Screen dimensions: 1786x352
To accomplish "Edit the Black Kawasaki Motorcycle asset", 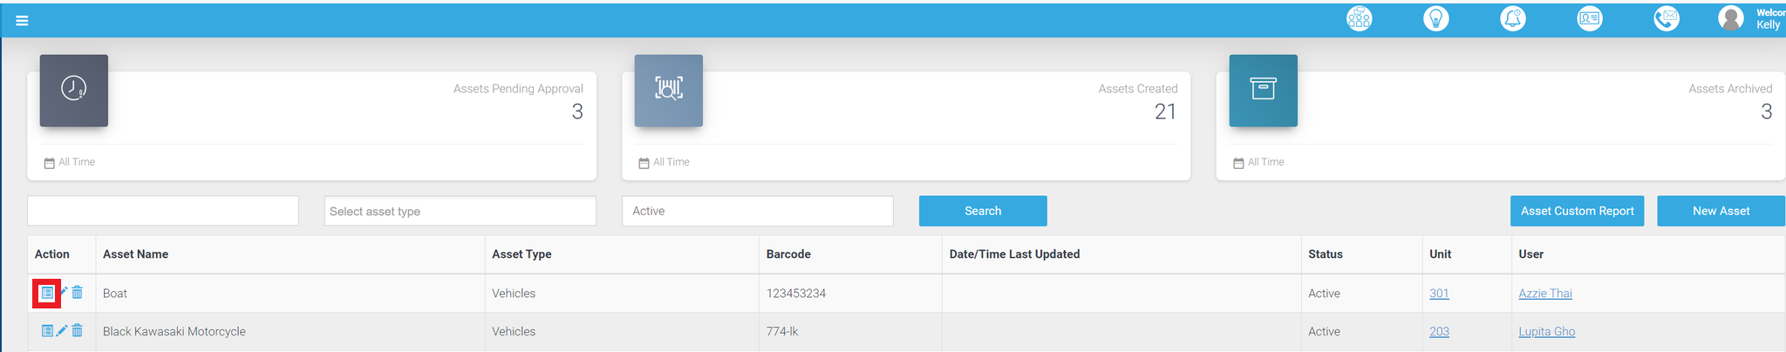I will (x=62, y=331).
